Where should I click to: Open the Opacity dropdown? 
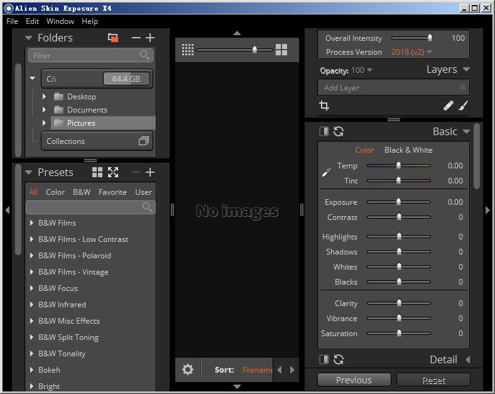[369, 70]
